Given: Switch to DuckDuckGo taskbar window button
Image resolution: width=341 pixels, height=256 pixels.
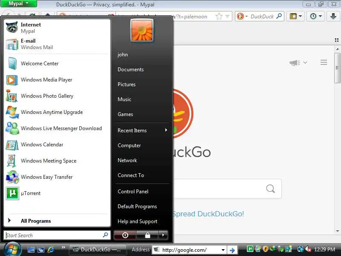Looking at the screenshot, I should [98, 250].
